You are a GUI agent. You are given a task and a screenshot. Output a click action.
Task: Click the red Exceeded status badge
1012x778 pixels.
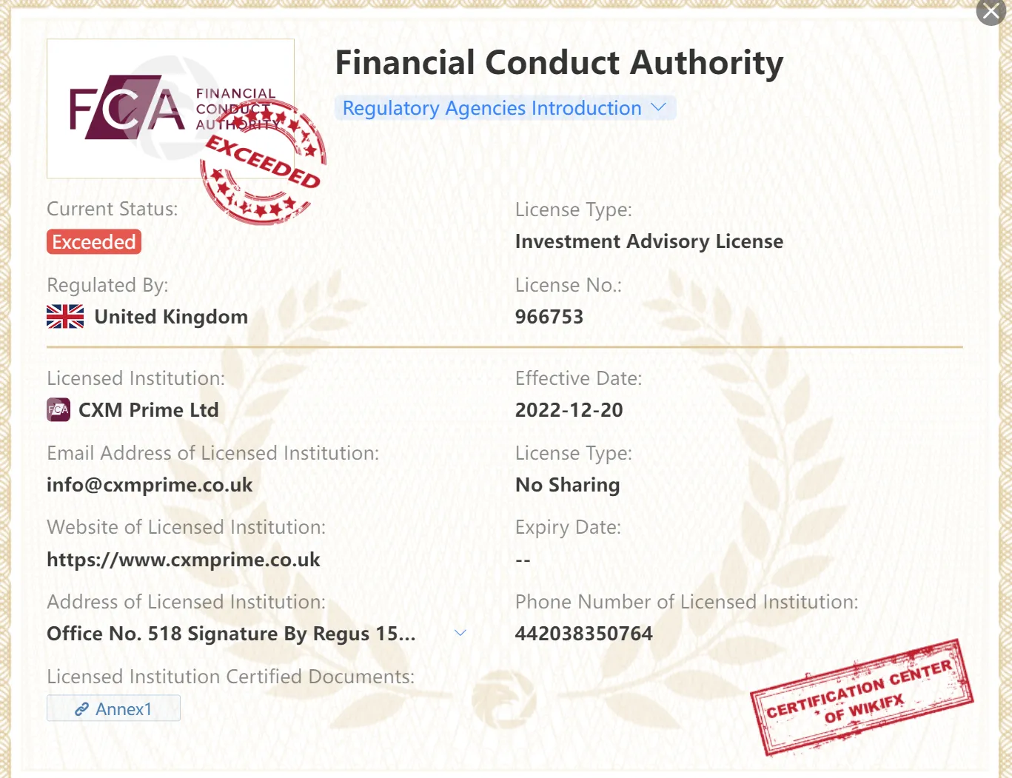[x=94, y=242]
